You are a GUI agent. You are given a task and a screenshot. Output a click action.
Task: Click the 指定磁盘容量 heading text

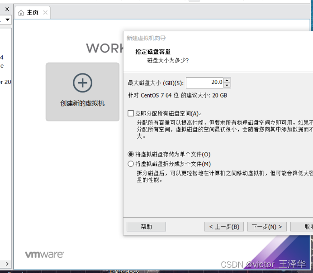pos(153,52)
